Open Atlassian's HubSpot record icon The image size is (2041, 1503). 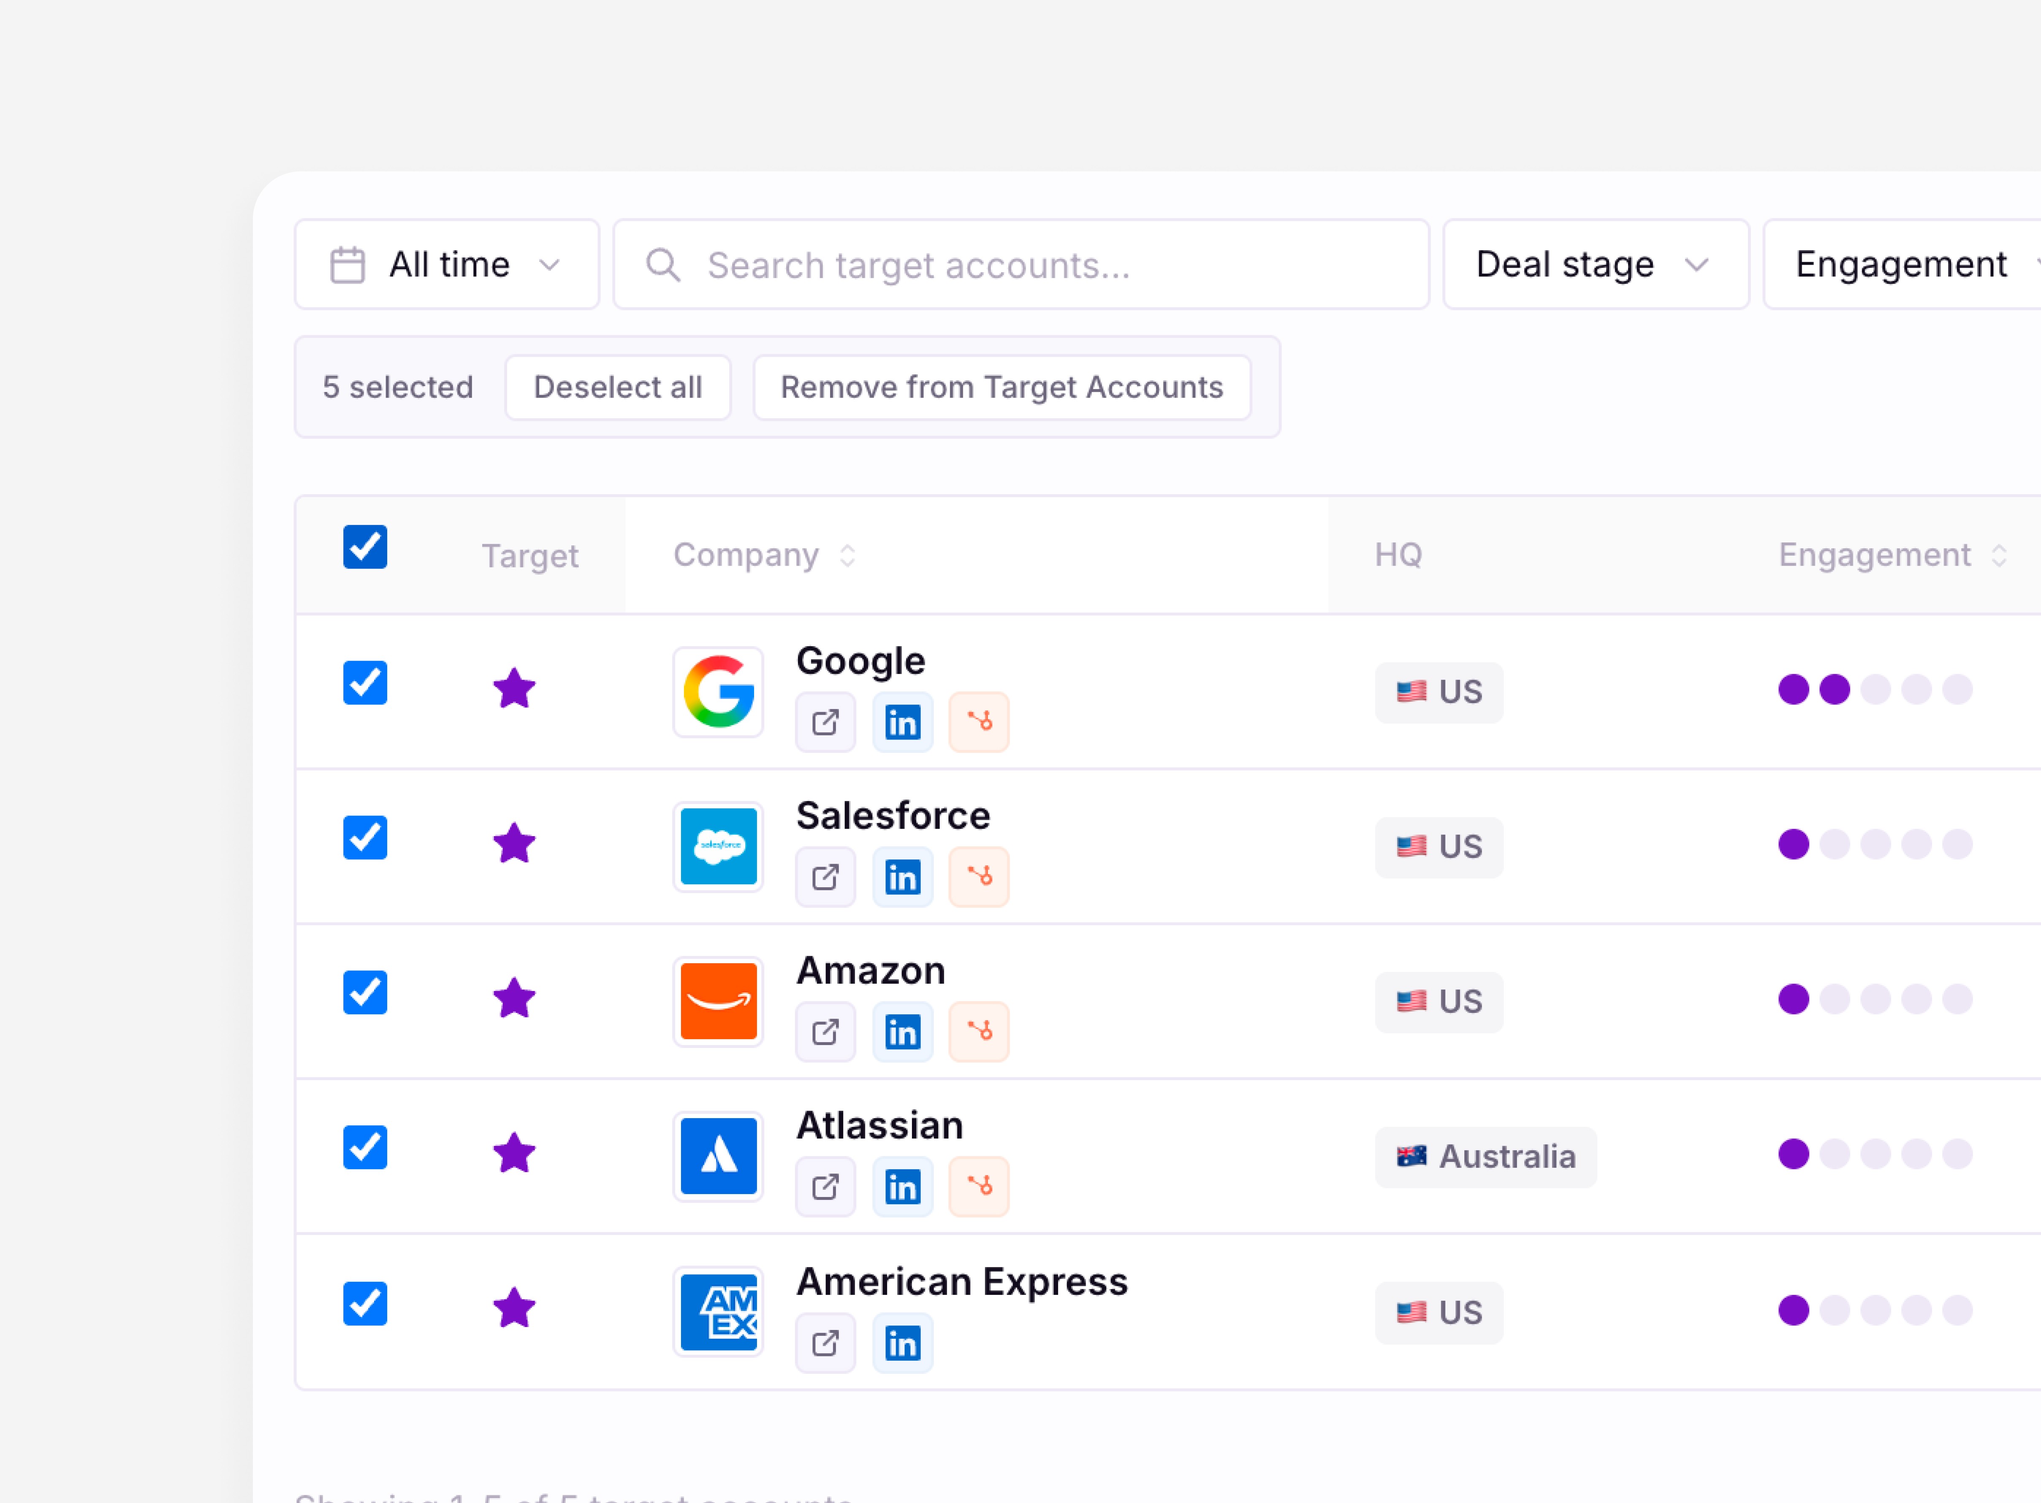979,1186
